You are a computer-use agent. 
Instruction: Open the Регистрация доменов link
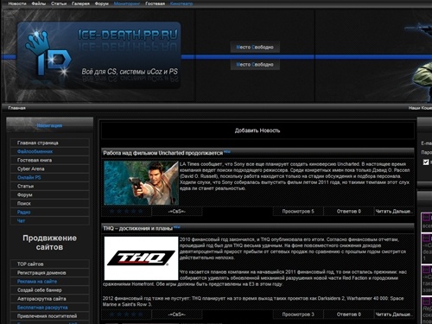[50, 273]
